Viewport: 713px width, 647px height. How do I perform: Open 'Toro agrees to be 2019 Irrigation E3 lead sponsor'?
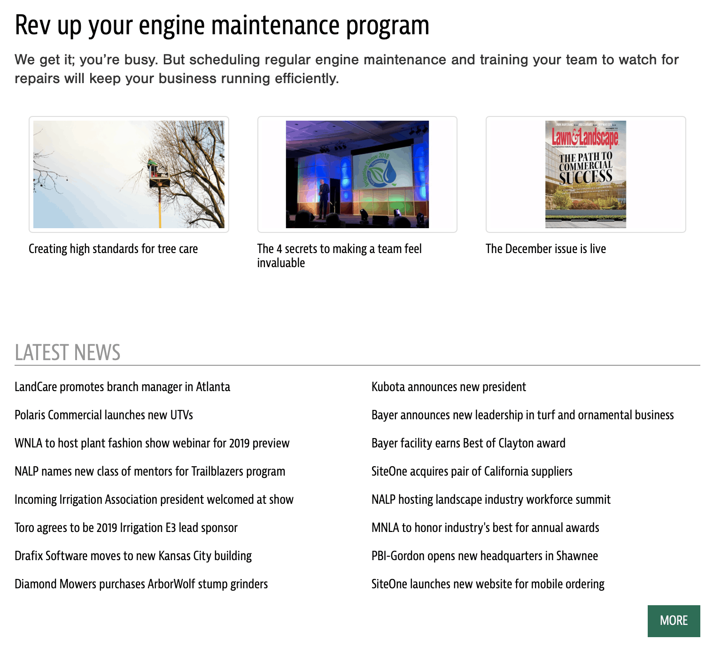click(x=126, y=528)
